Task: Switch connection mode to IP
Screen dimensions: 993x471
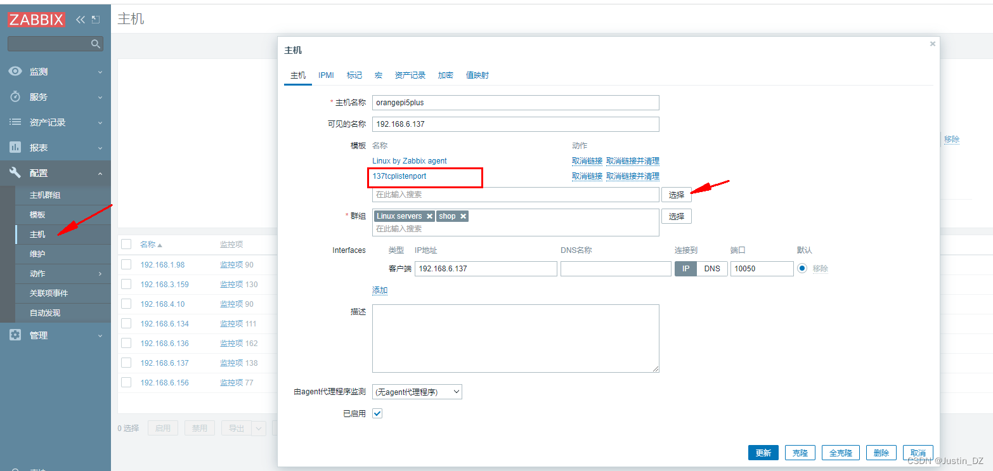Action: tap(685, 268)
